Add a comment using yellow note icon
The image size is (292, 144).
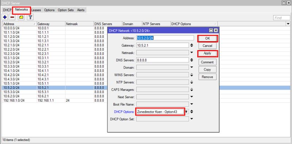21,17
